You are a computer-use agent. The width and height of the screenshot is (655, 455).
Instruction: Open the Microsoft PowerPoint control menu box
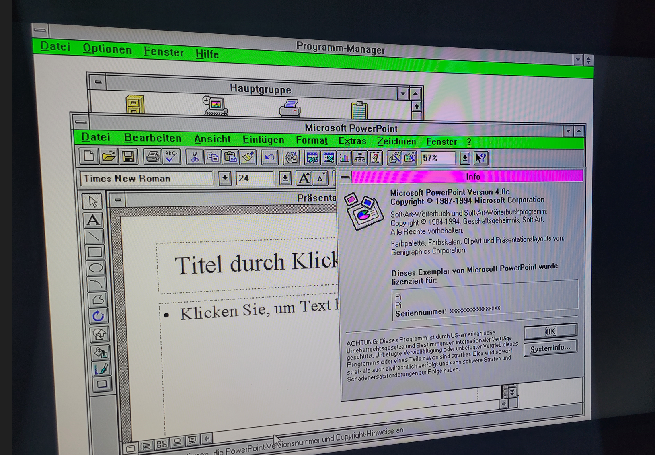81,121
